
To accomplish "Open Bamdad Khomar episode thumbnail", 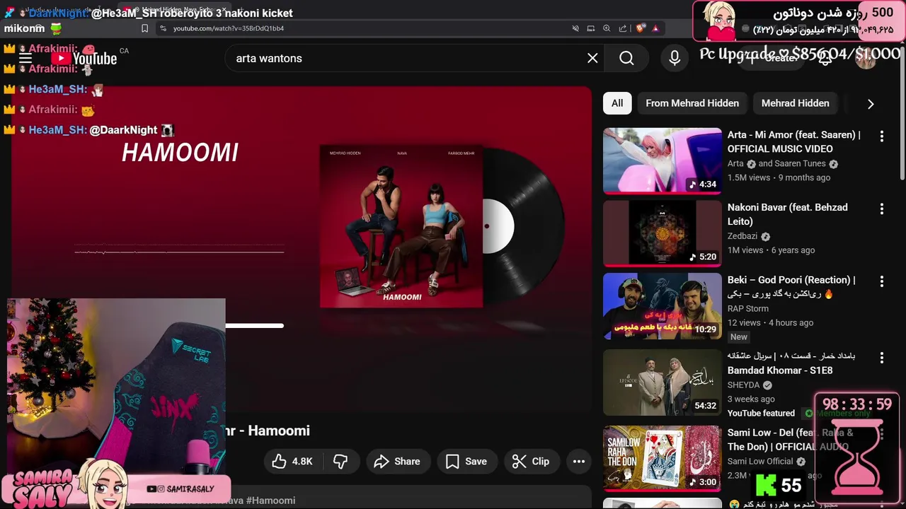I will [x=663, y=382].
